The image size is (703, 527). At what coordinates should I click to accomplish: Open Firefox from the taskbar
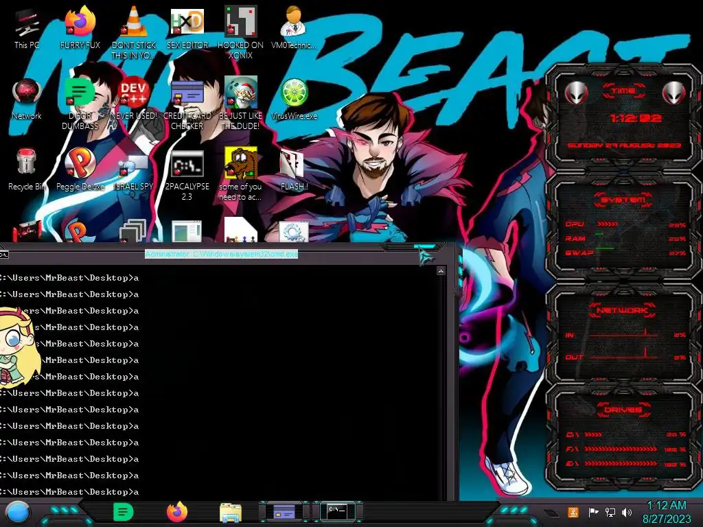[x=177, y=512]
